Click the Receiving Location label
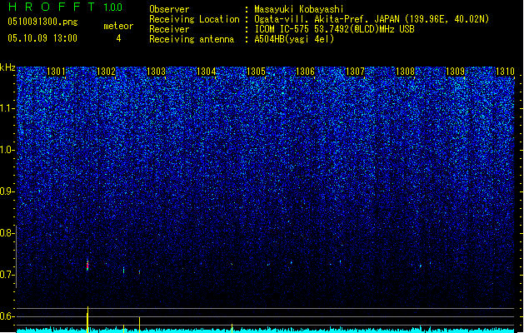This screenshot has width=524, height=333. pyautogui.click(x=194, y=19)
